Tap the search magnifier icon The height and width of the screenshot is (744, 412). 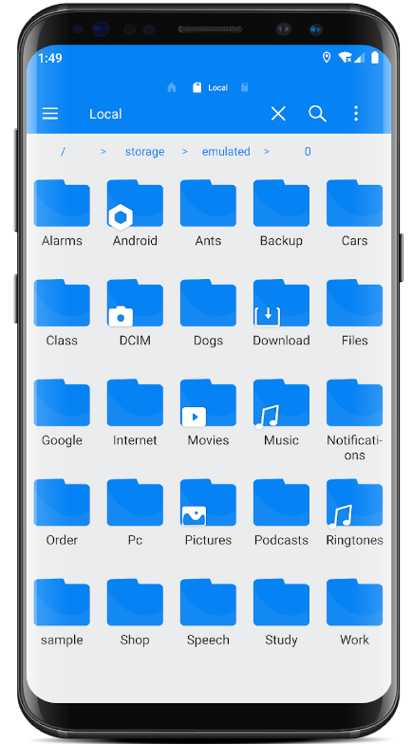click(x=317, y=114)
